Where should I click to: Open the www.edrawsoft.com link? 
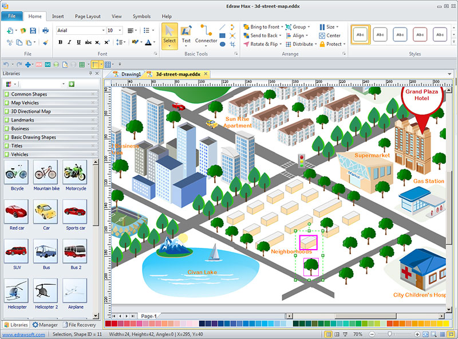click(x=23, y=334)
